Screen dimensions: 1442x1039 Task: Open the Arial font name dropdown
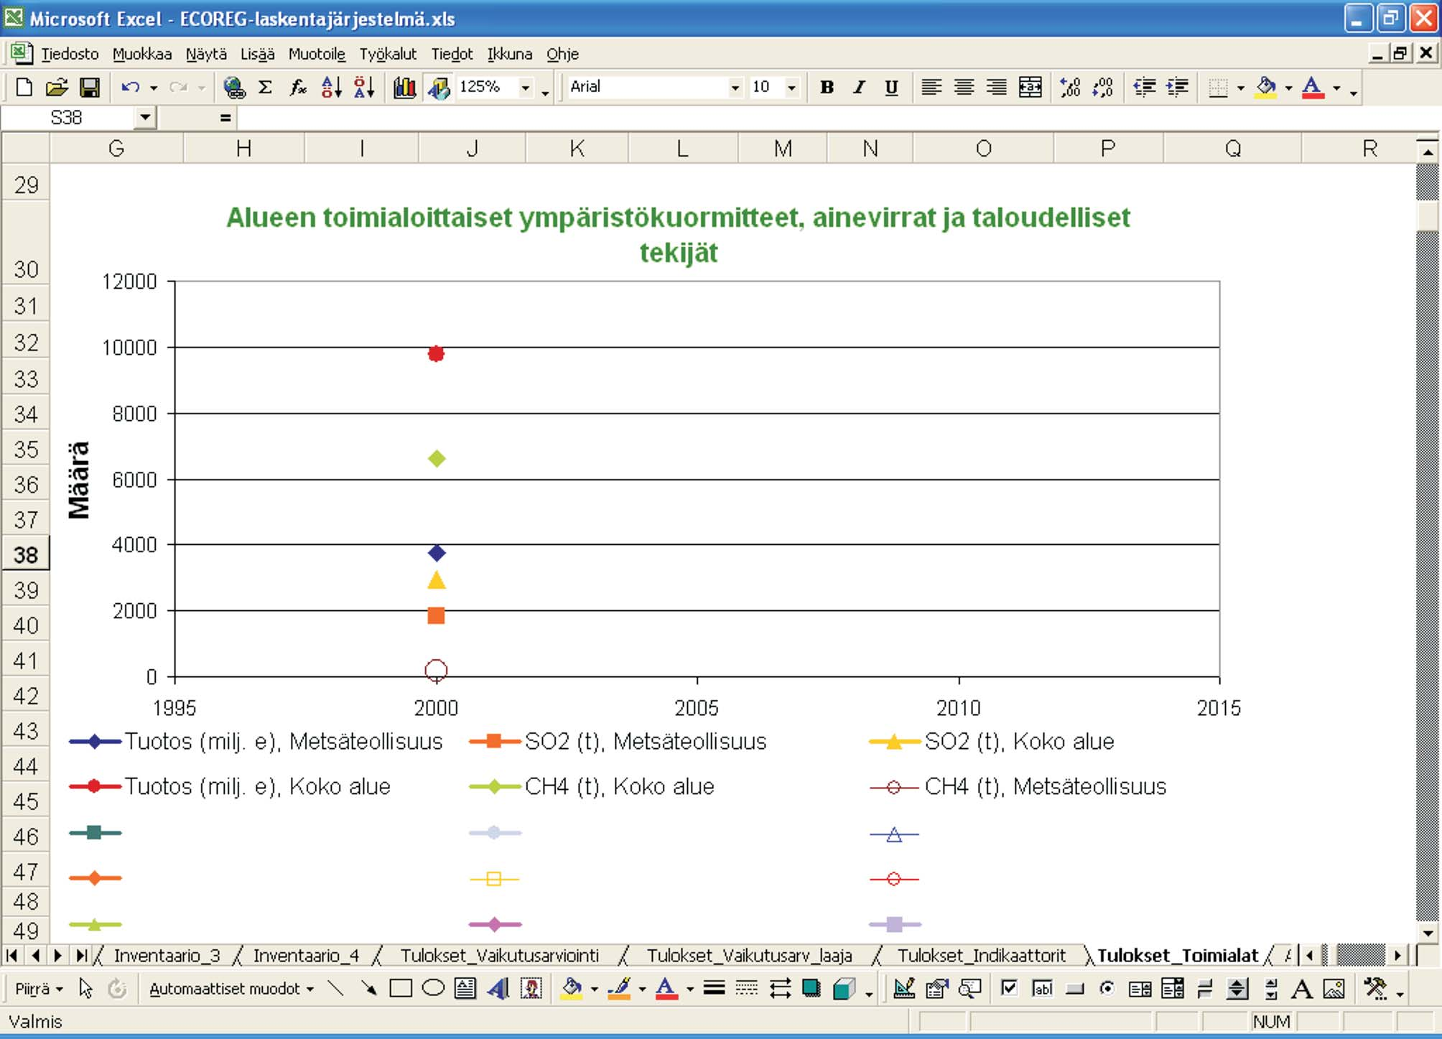(735, 88)
